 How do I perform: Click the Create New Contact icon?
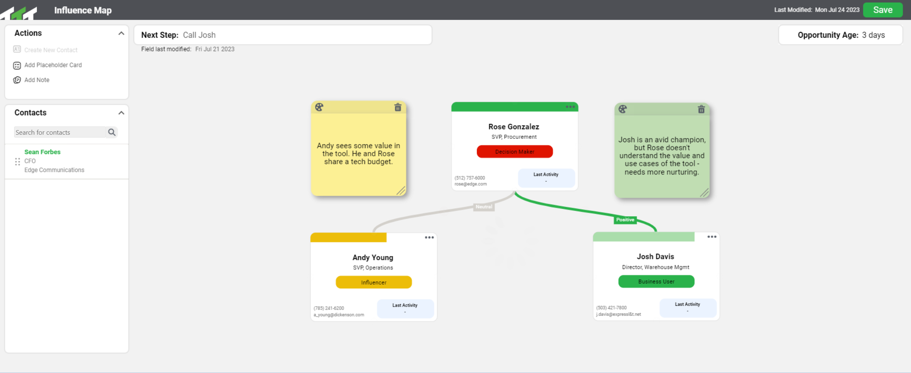pos(17,49)
